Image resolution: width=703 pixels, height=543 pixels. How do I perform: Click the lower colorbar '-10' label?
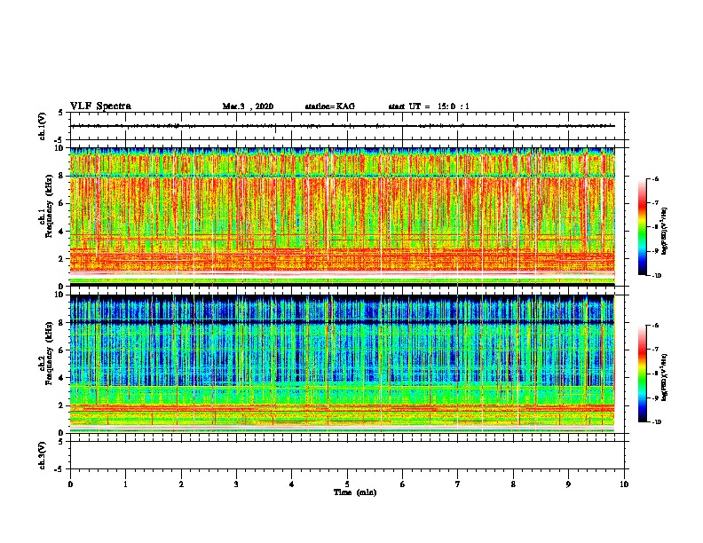656,422
